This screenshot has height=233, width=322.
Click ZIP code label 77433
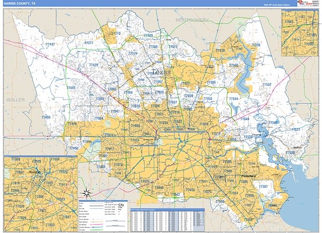71,87
